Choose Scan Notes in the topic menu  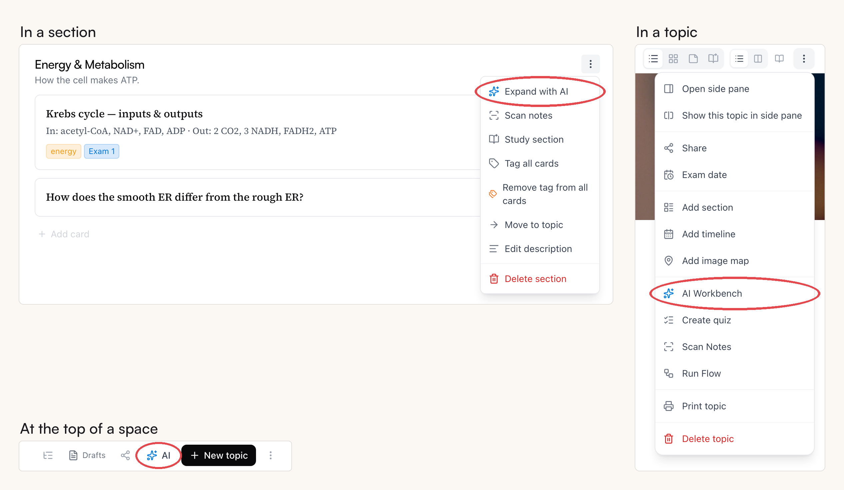coord(734,347)
